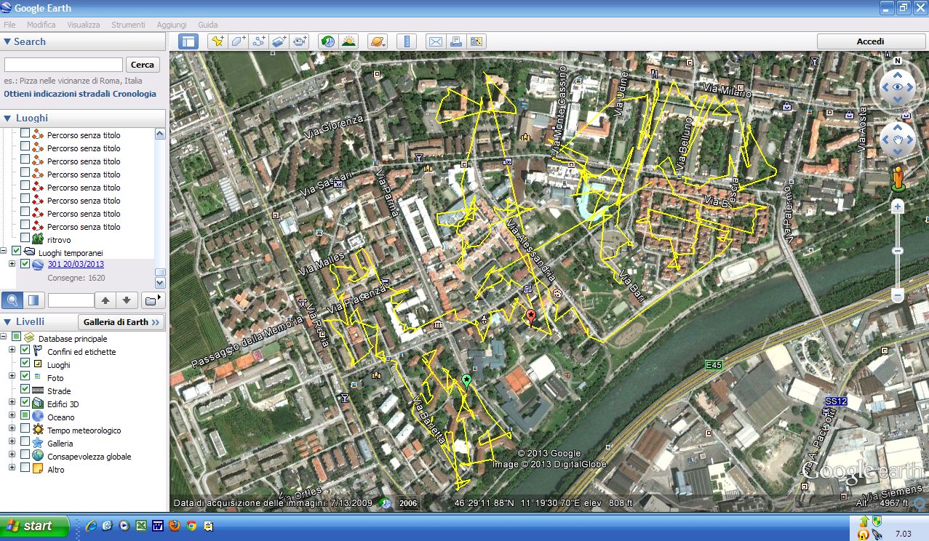Add a new placemark with pushpin icon
The image size is (929, 541).
pyautogui.click(x=217, y=41)
